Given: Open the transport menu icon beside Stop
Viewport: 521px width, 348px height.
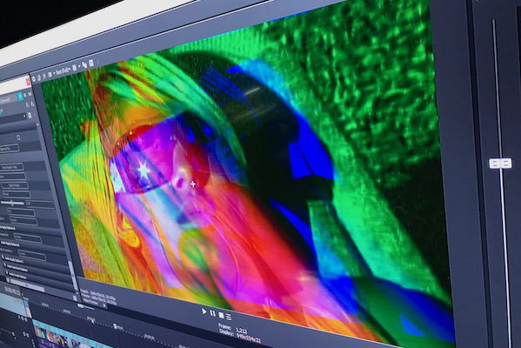Looking at the screenshot, I should click(x=229, y=317).
